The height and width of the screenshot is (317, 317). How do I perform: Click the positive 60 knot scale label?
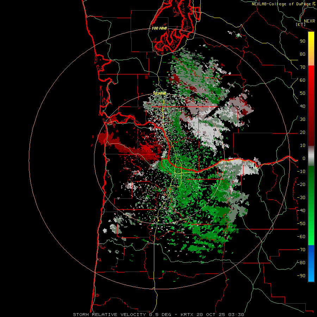pos(303,80)
